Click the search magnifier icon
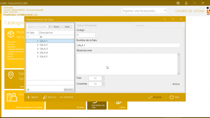 165,10
